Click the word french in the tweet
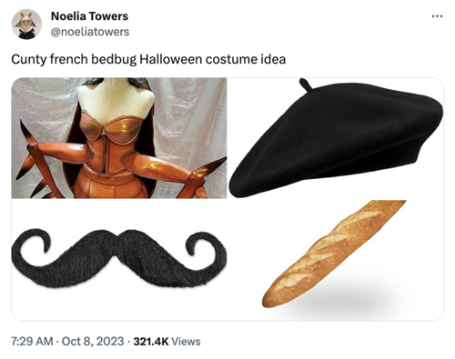455x359 pixels. coord(68,59)
